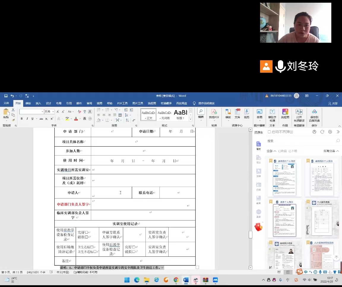This screenshot has height=287, width=342.
Task: Click the 搜索 search field in 资源库
Action: click(300, 141)
